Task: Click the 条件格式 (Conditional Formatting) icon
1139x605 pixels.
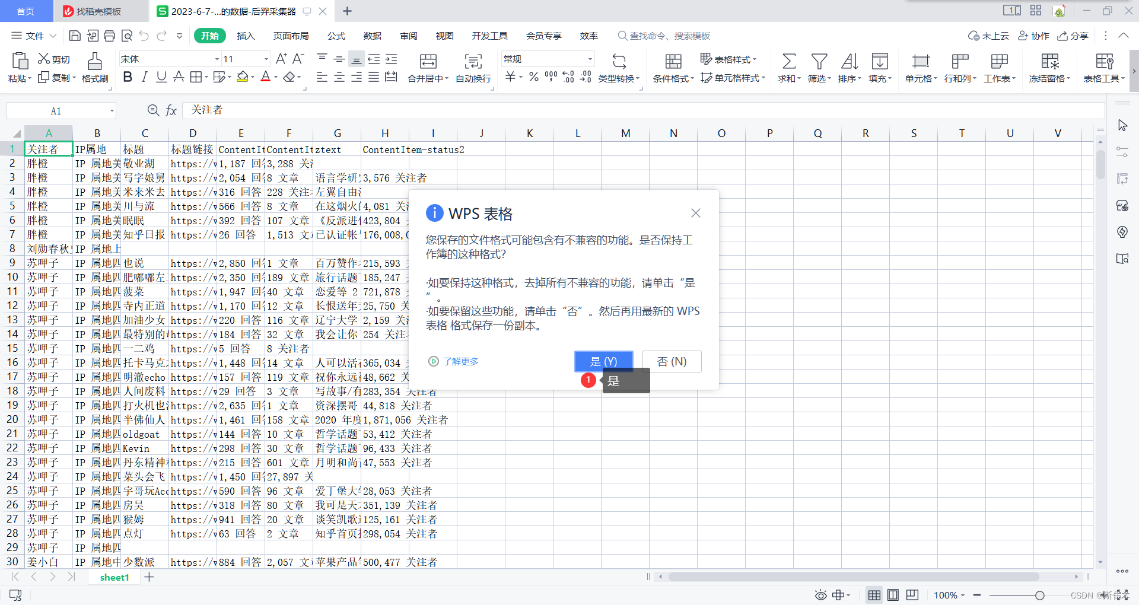Action: tap(672, 67)
